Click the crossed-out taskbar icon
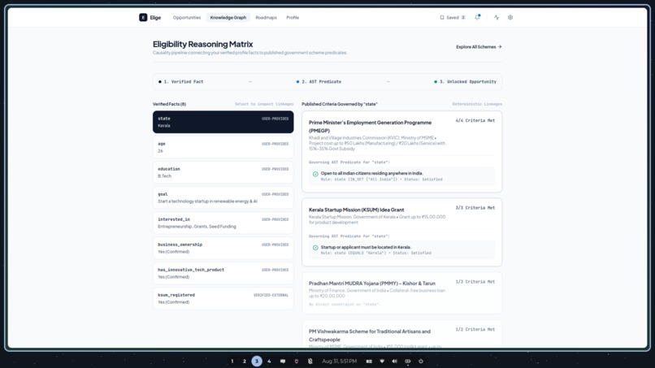 pos(310,362)
